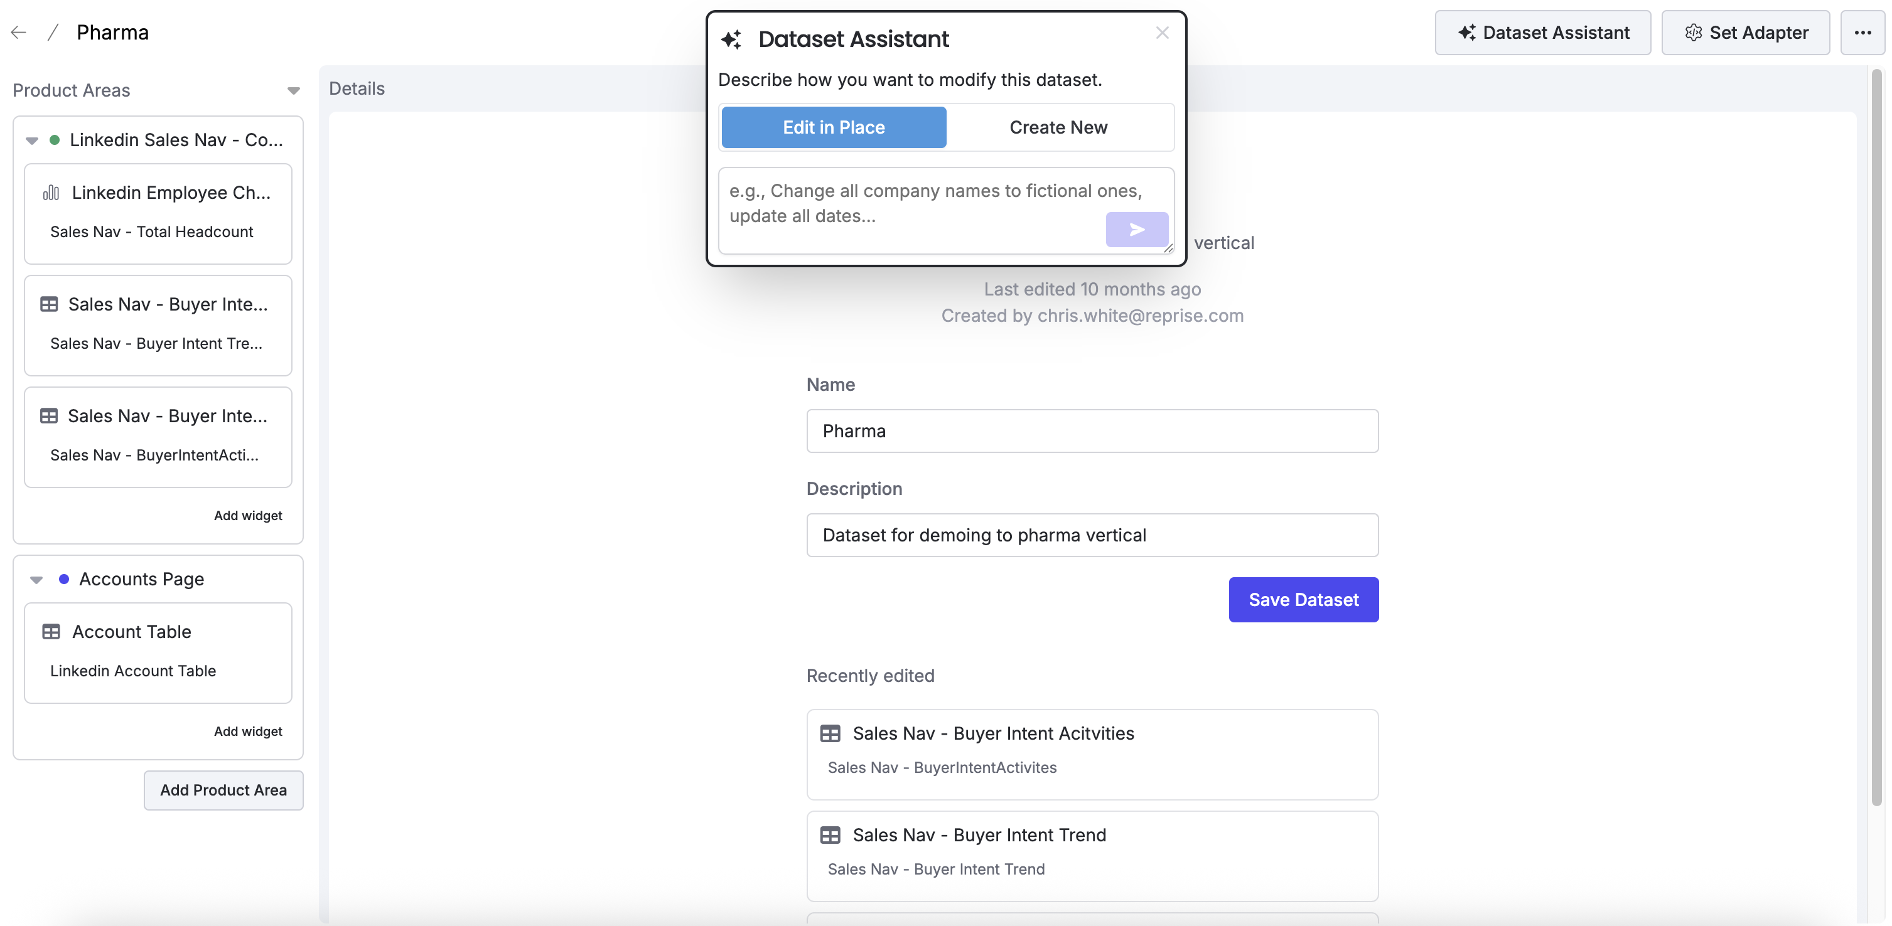Click the dataset Description input field
The image size is (1892, 926).
tap(1092, 535)
